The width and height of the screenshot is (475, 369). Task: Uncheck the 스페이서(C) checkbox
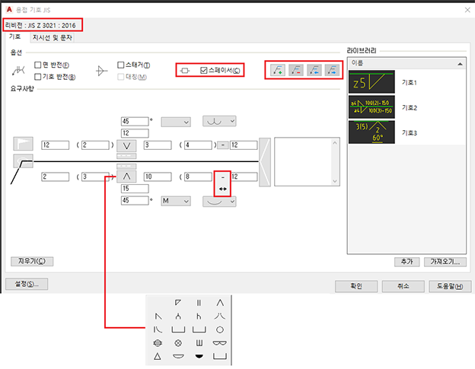pos(203,71)
